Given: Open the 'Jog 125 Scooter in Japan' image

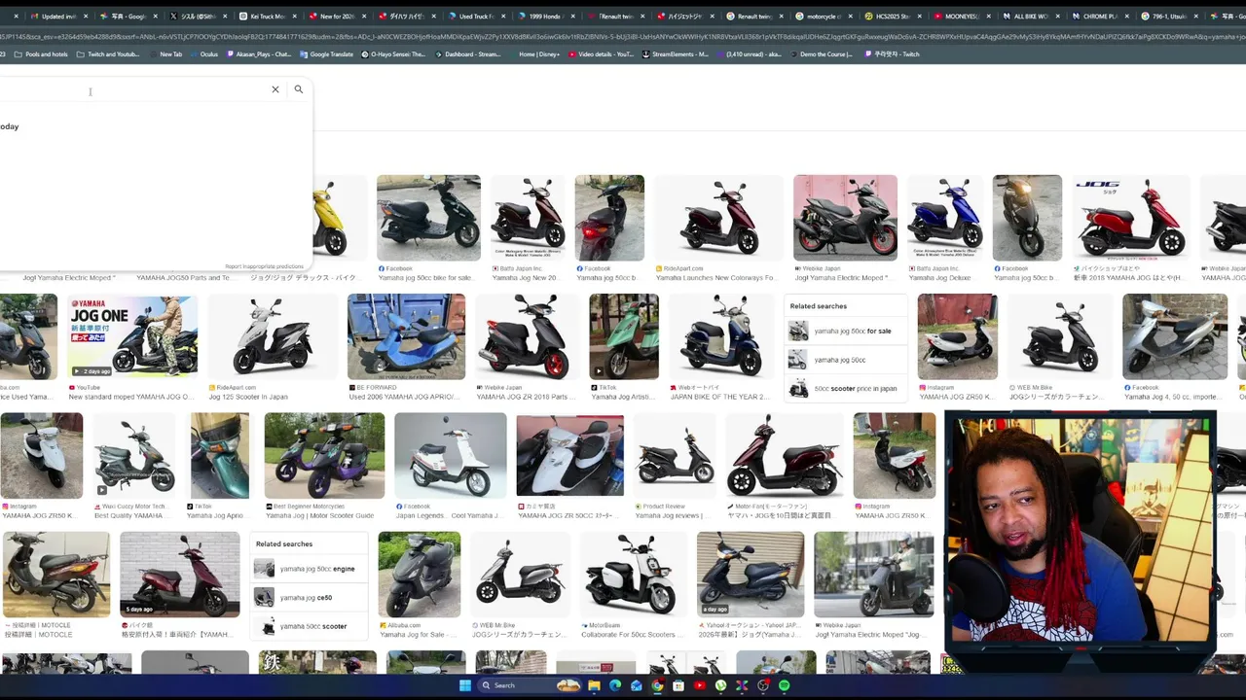Looking at the screenshot, I should pyautogui.click(x=273, y=336).
